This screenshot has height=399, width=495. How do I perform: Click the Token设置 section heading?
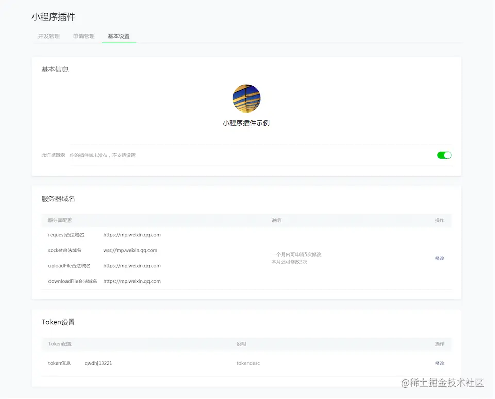coord(58,322)
